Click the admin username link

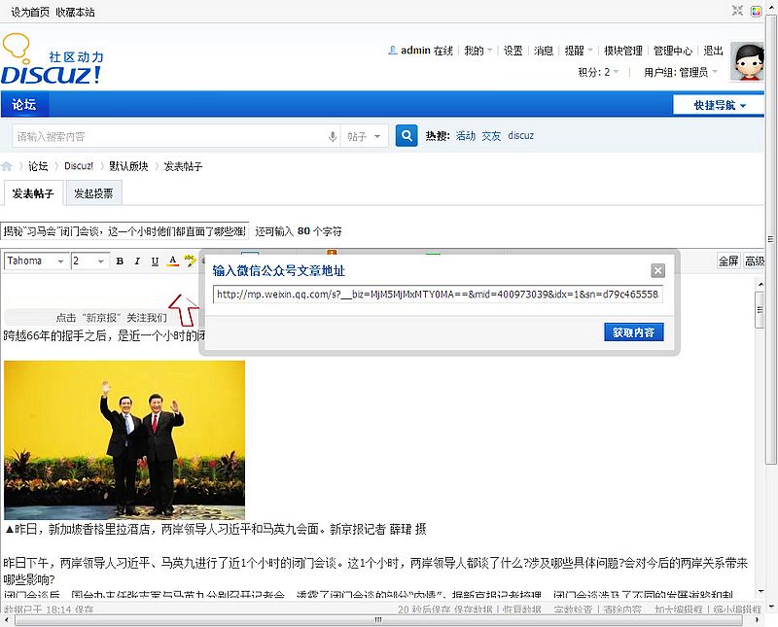coord(415,51)
